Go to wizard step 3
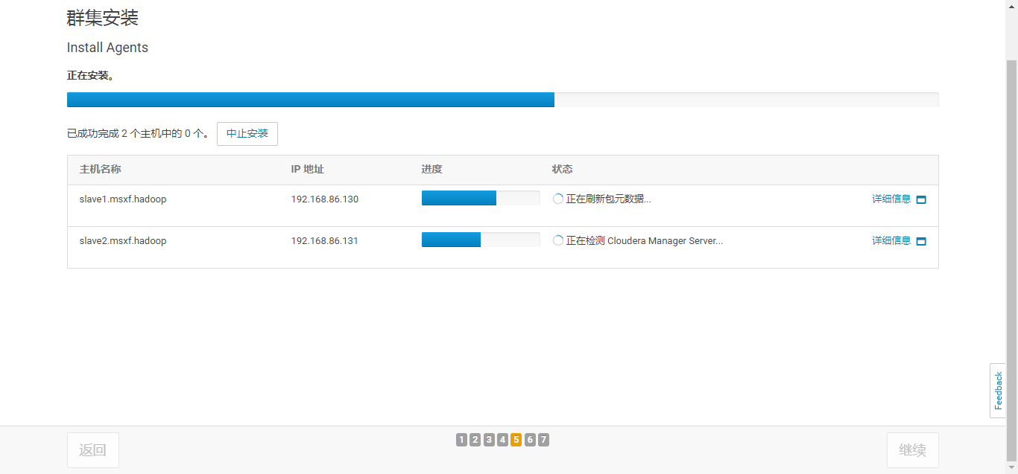Image resolution: width=1018 pixels, height=474 pixels. (x=489, y=440)
